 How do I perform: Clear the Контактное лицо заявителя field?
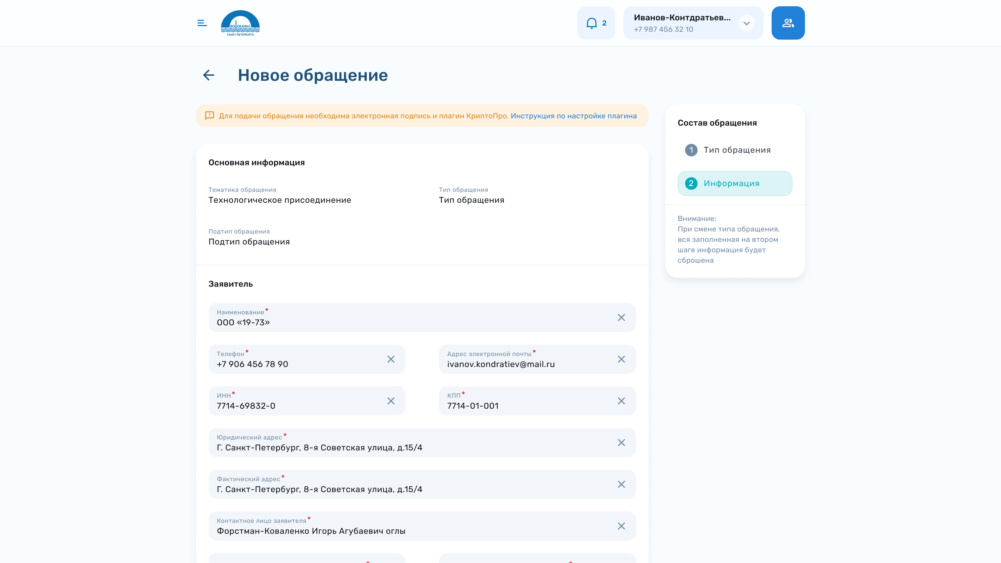[x=621, y=526]
